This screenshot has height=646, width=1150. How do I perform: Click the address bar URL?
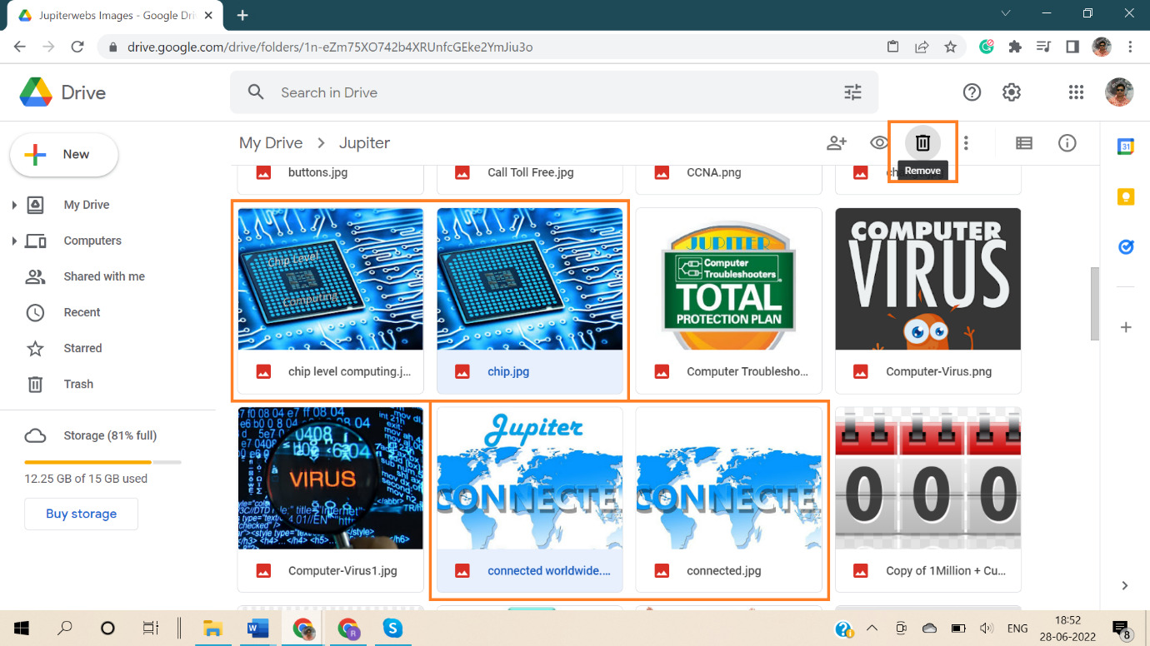click(x=330, y=47)
